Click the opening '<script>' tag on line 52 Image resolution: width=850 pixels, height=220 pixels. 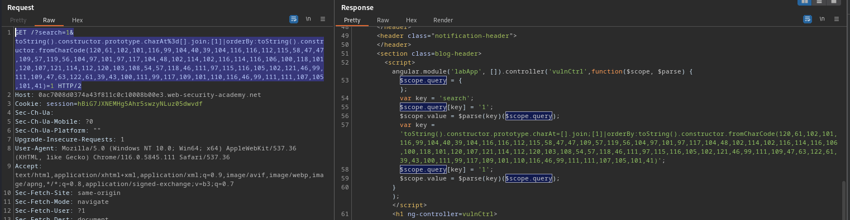click(399, 62)
